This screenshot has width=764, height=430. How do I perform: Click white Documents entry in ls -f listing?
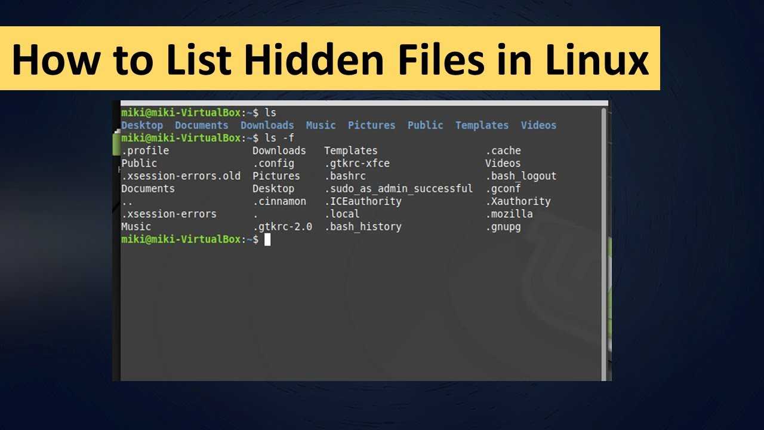pos(148,189)
